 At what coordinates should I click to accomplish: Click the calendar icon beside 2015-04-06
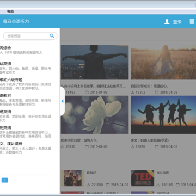(87, 146)
